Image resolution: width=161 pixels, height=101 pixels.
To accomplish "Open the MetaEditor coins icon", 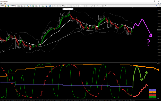I will [6, 6].
